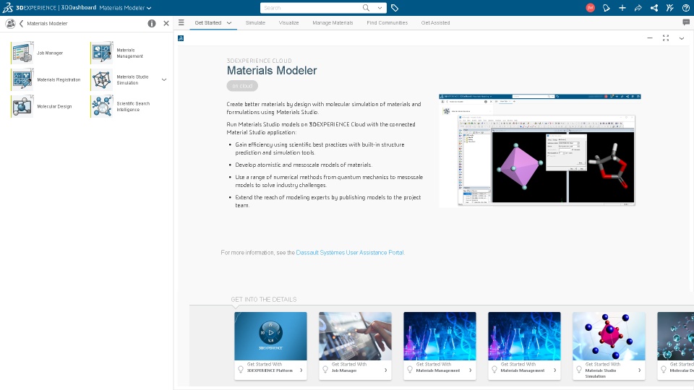Go back with the Materials Modeler arrow
Image resolution: width=694 pixels, height=390 pixels.
[21, 23]
